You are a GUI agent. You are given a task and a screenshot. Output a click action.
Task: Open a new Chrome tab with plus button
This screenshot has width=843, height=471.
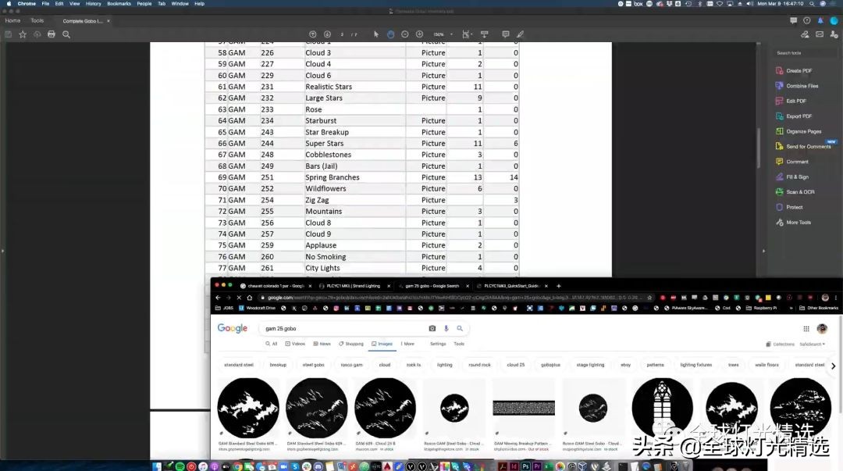click(x=558, y=286)
